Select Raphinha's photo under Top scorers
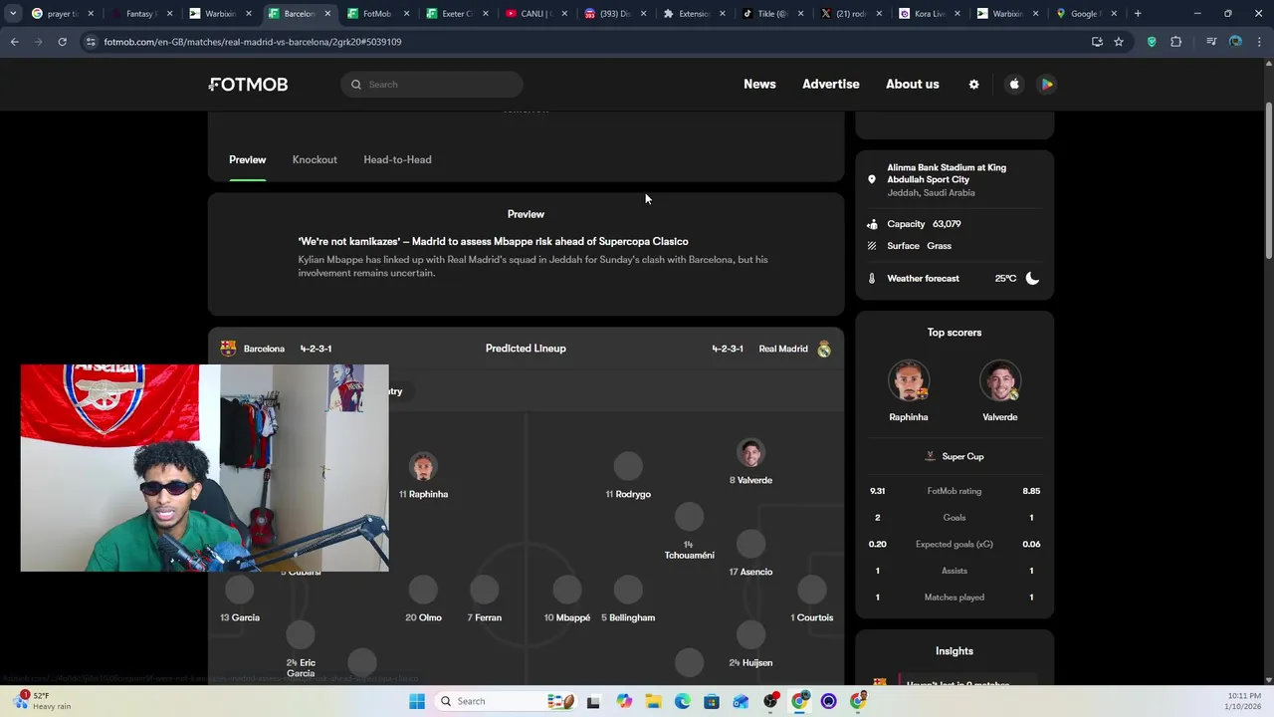The image size is (1274, 717). click(909, 381)
